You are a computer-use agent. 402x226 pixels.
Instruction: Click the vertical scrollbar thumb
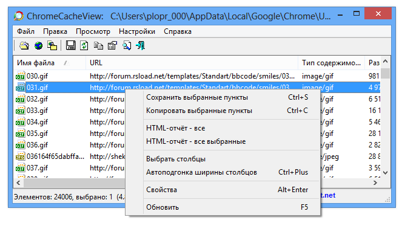tap(385, 74)
